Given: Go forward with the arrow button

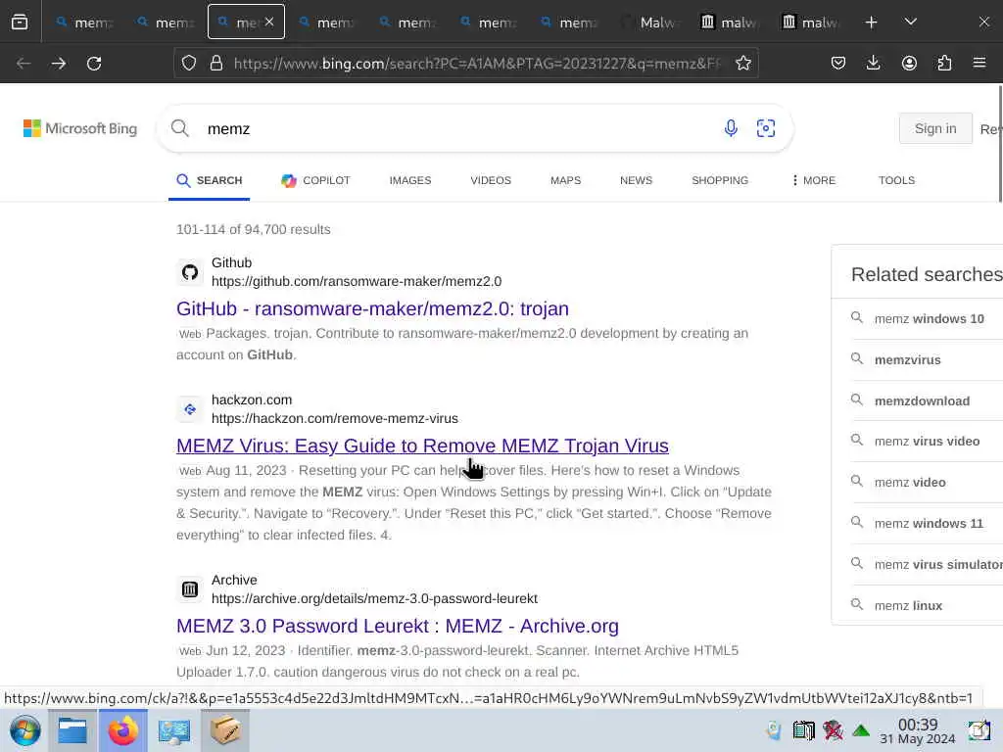Looking at the screenshot, I should 58,64.
